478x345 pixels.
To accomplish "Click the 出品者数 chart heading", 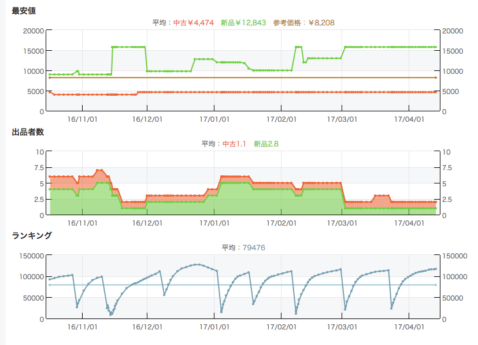I will pyautogui.click(x=28, y=132).
